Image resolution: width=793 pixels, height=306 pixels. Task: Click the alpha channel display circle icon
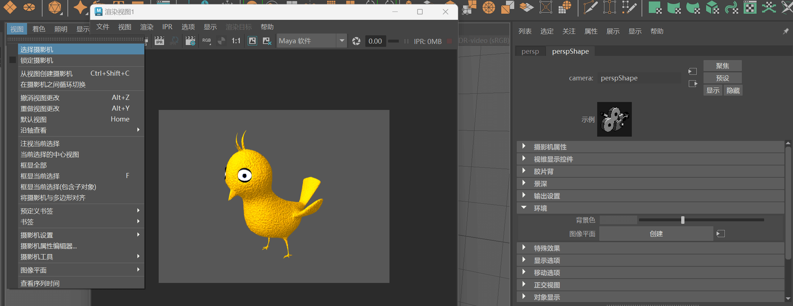point(221,41)
